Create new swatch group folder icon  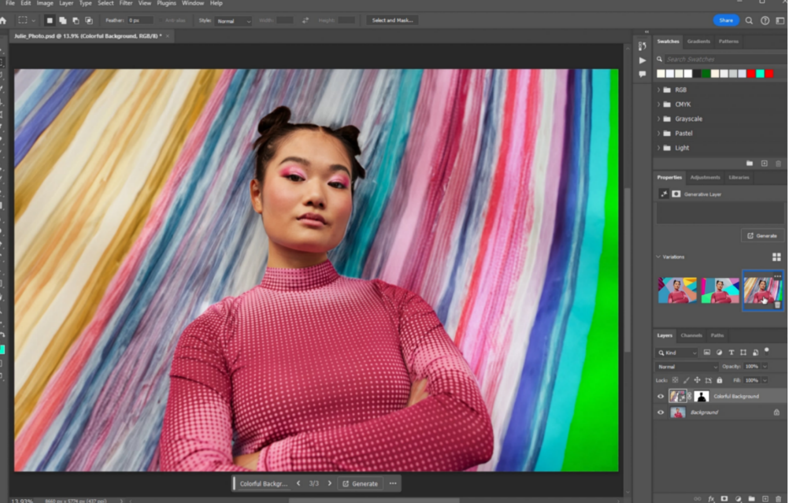coord(749,163)
